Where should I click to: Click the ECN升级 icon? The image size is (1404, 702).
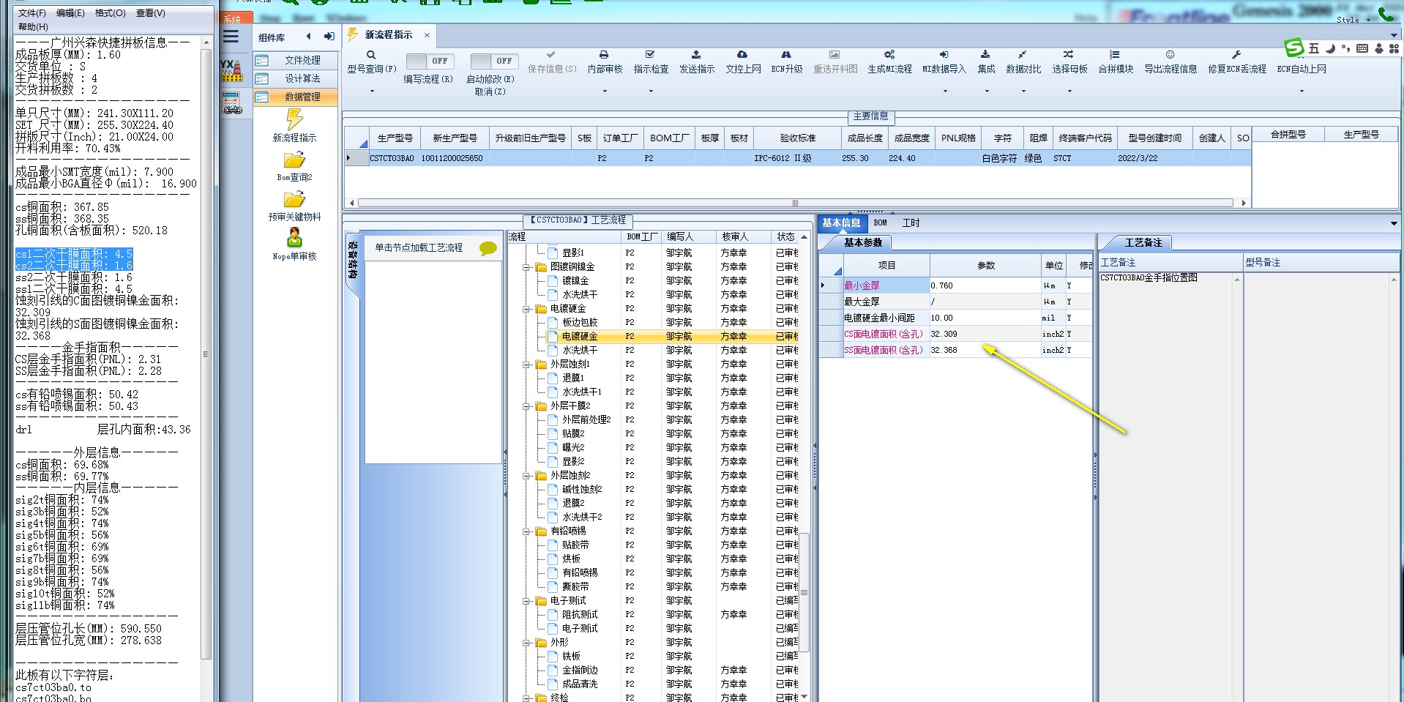click(x=786, y=55)
